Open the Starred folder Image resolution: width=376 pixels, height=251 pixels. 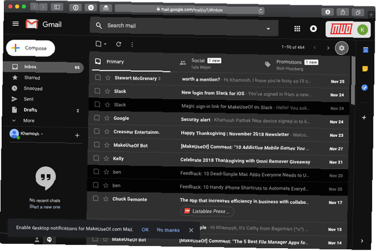(32, 78)
